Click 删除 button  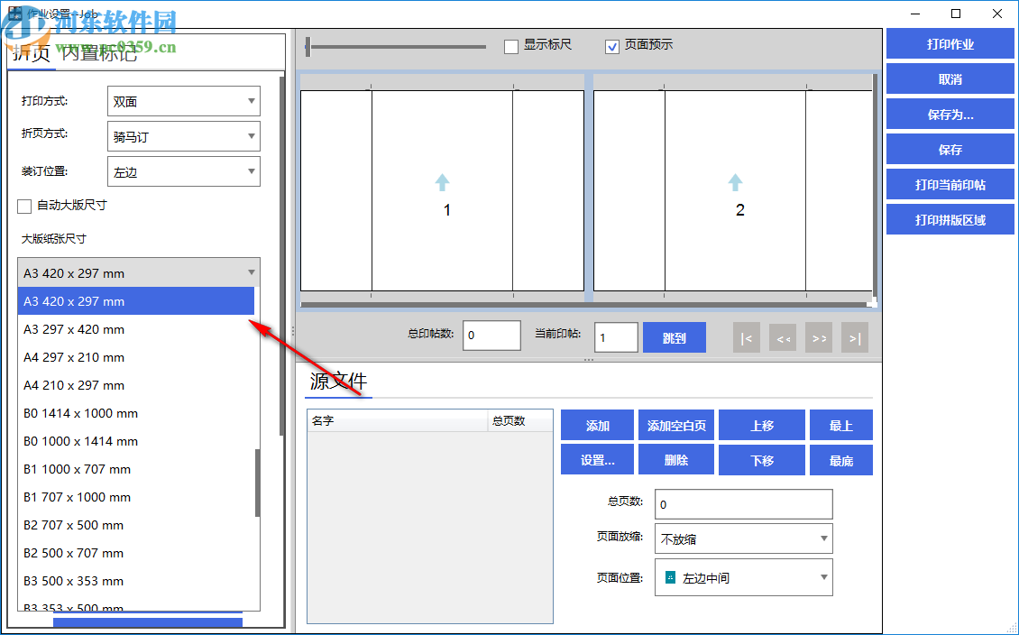(x=675, y=460)
